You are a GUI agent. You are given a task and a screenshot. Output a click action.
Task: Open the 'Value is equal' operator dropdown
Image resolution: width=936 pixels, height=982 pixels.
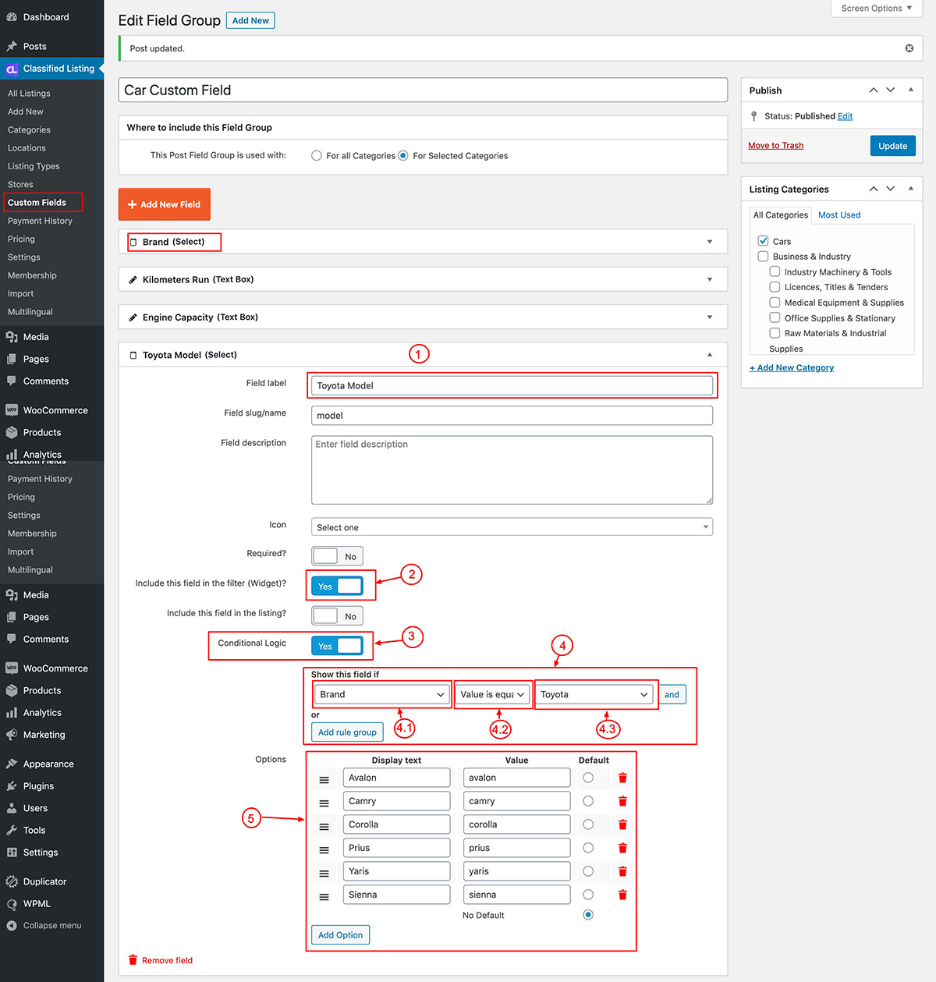point(492,694)
